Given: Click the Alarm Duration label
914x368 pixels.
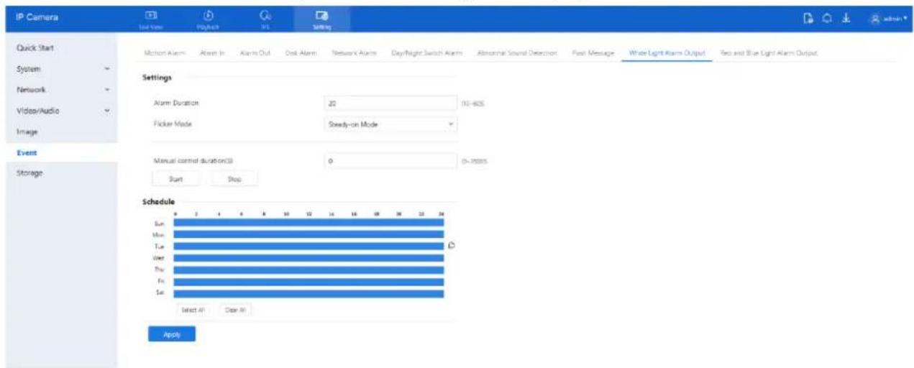Looking at the screenshot, I should click(176, 103).
